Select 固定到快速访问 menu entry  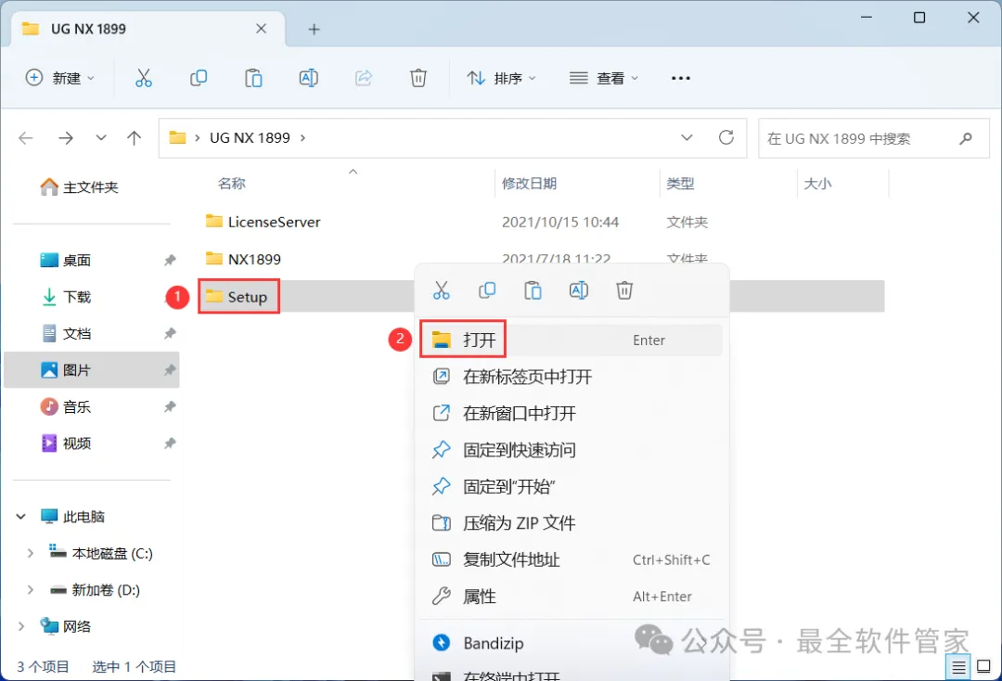572,450
